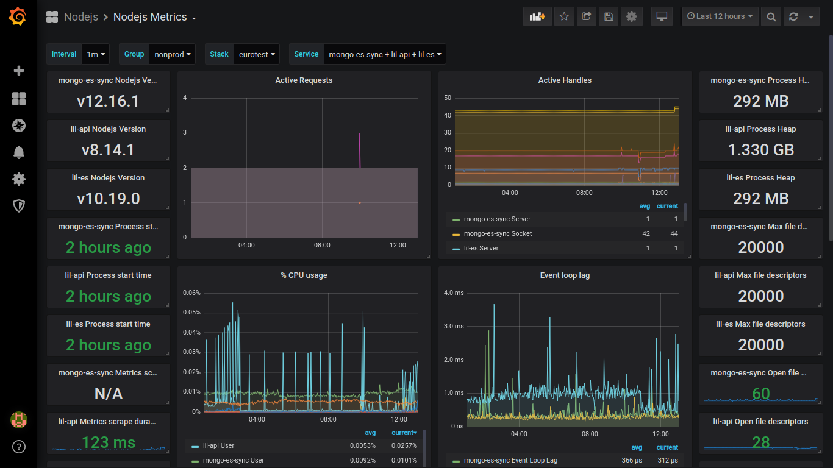The width and height of the screenshot is (833, 468).
Task: Open Nodejs Metrics dashboard title menu
Action: coord(154,17)
